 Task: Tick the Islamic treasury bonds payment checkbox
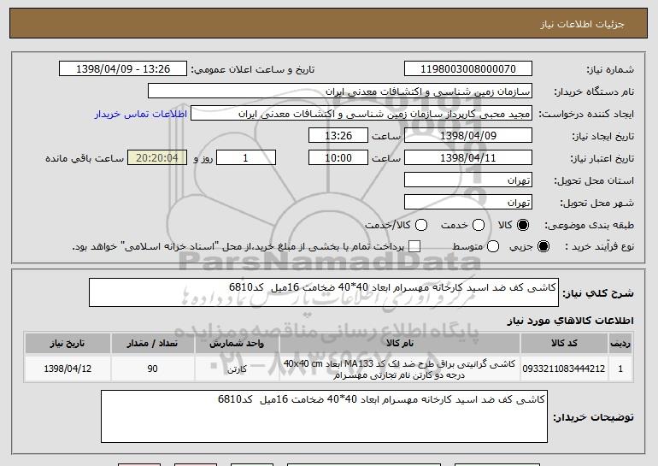[x=414, y=246]
